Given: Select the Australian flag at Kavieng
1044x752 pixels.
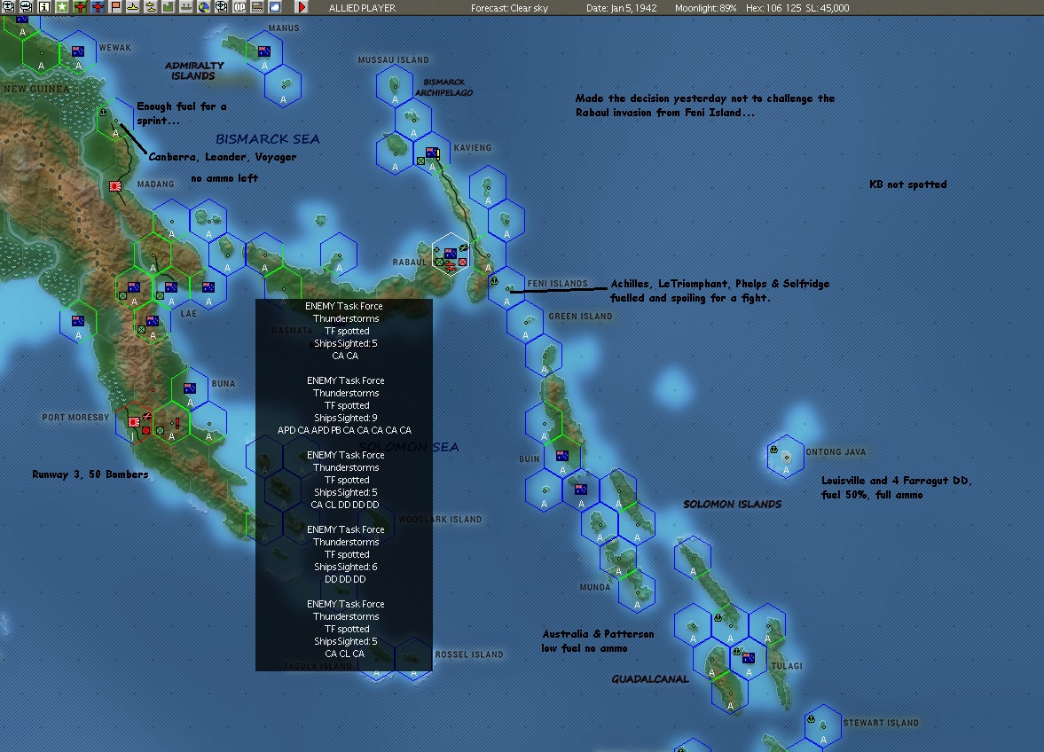Looking at the screenshot, I should [432, 153].
